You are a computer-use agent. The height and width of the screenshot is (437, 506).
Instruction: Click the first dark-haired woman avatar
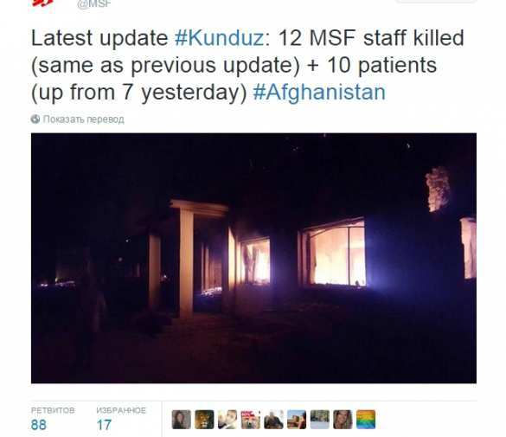point(182,420)
